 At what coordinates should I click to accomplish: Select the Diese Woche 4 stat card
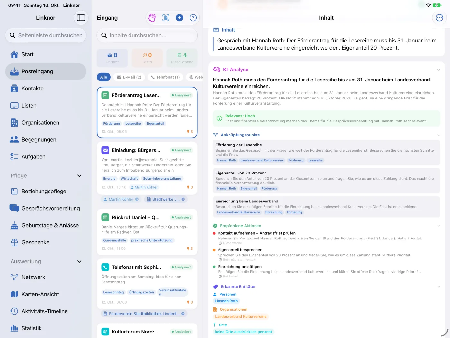[x=182, y=58]
